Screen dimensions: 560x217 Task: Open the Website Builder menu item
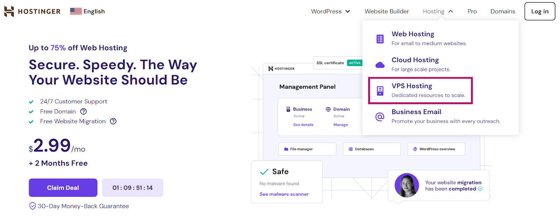(x=387, y=12)
